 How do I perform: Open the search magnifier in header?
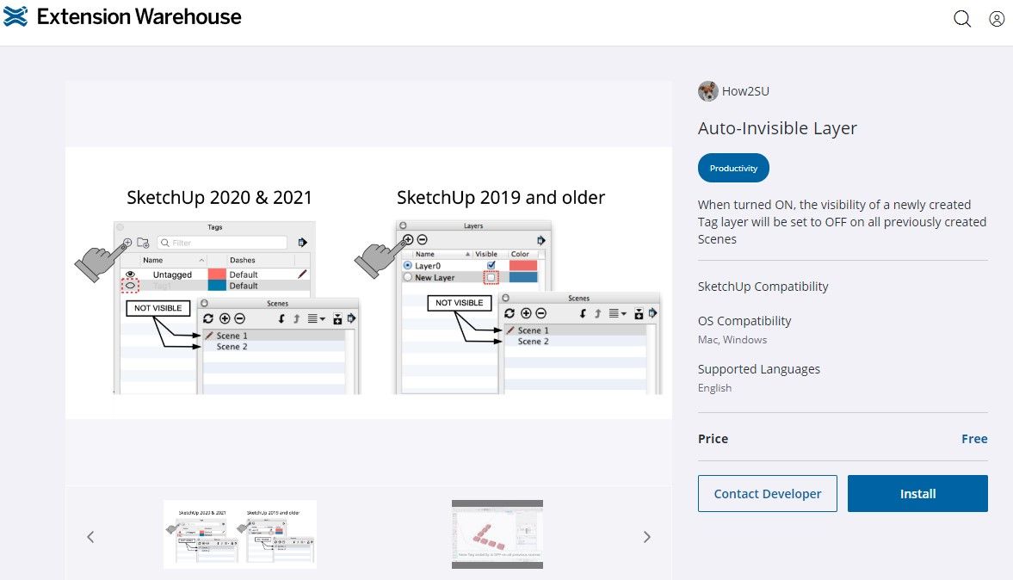pyautogui.click(x=962, y=19)
